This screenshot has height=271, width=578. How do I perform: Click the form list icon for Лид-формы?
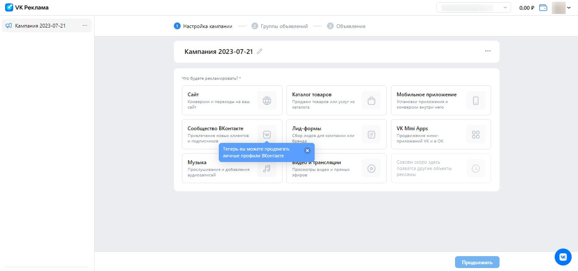coord(371,134)
